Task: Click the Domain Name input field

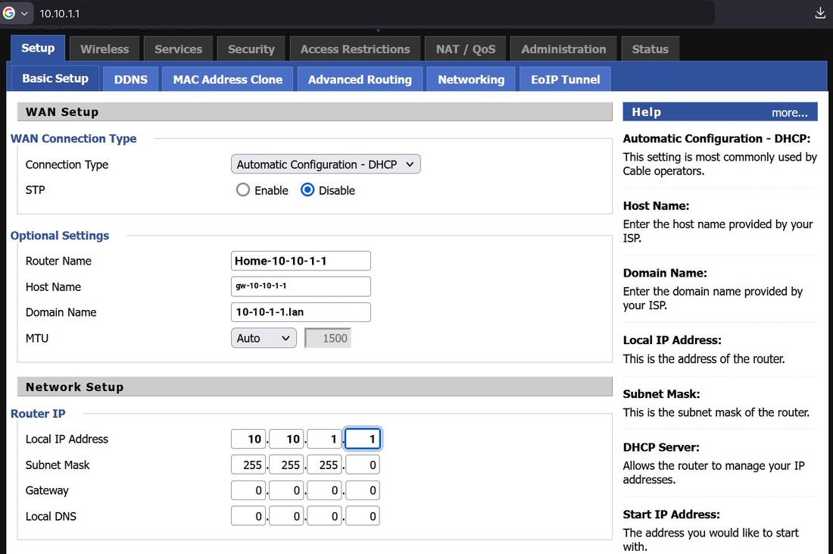Action: [x=301, y=312]
